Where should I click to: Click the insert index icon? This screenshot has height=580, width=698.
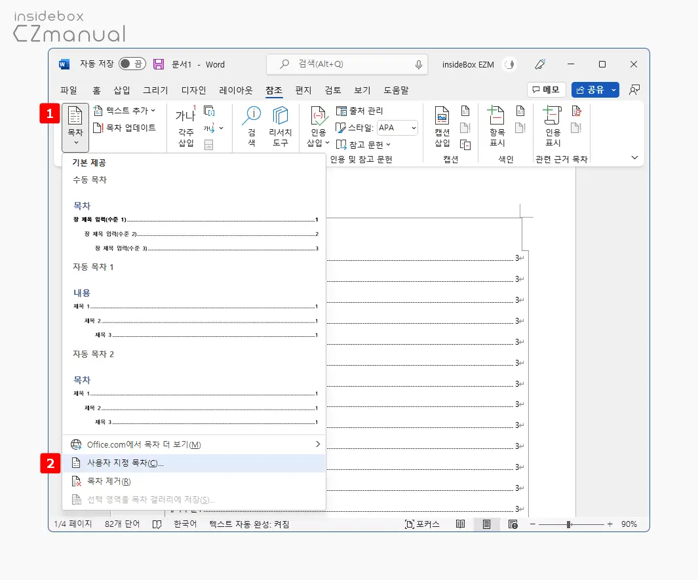click(x=520, y=111)
